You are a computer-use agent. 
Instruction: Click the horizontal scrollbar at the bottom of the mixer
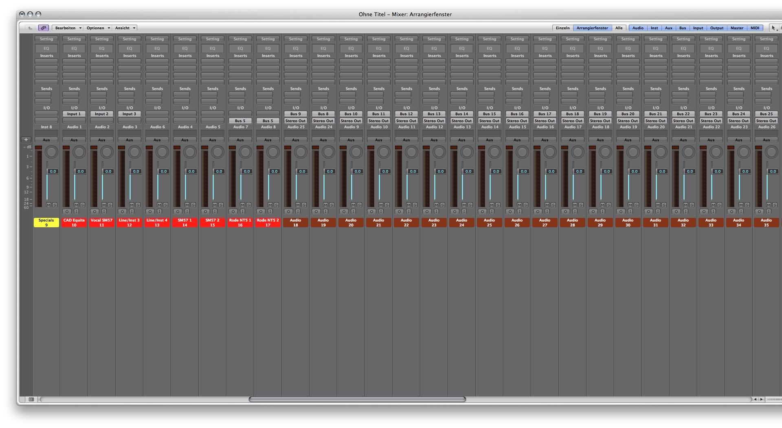(357, 399)
